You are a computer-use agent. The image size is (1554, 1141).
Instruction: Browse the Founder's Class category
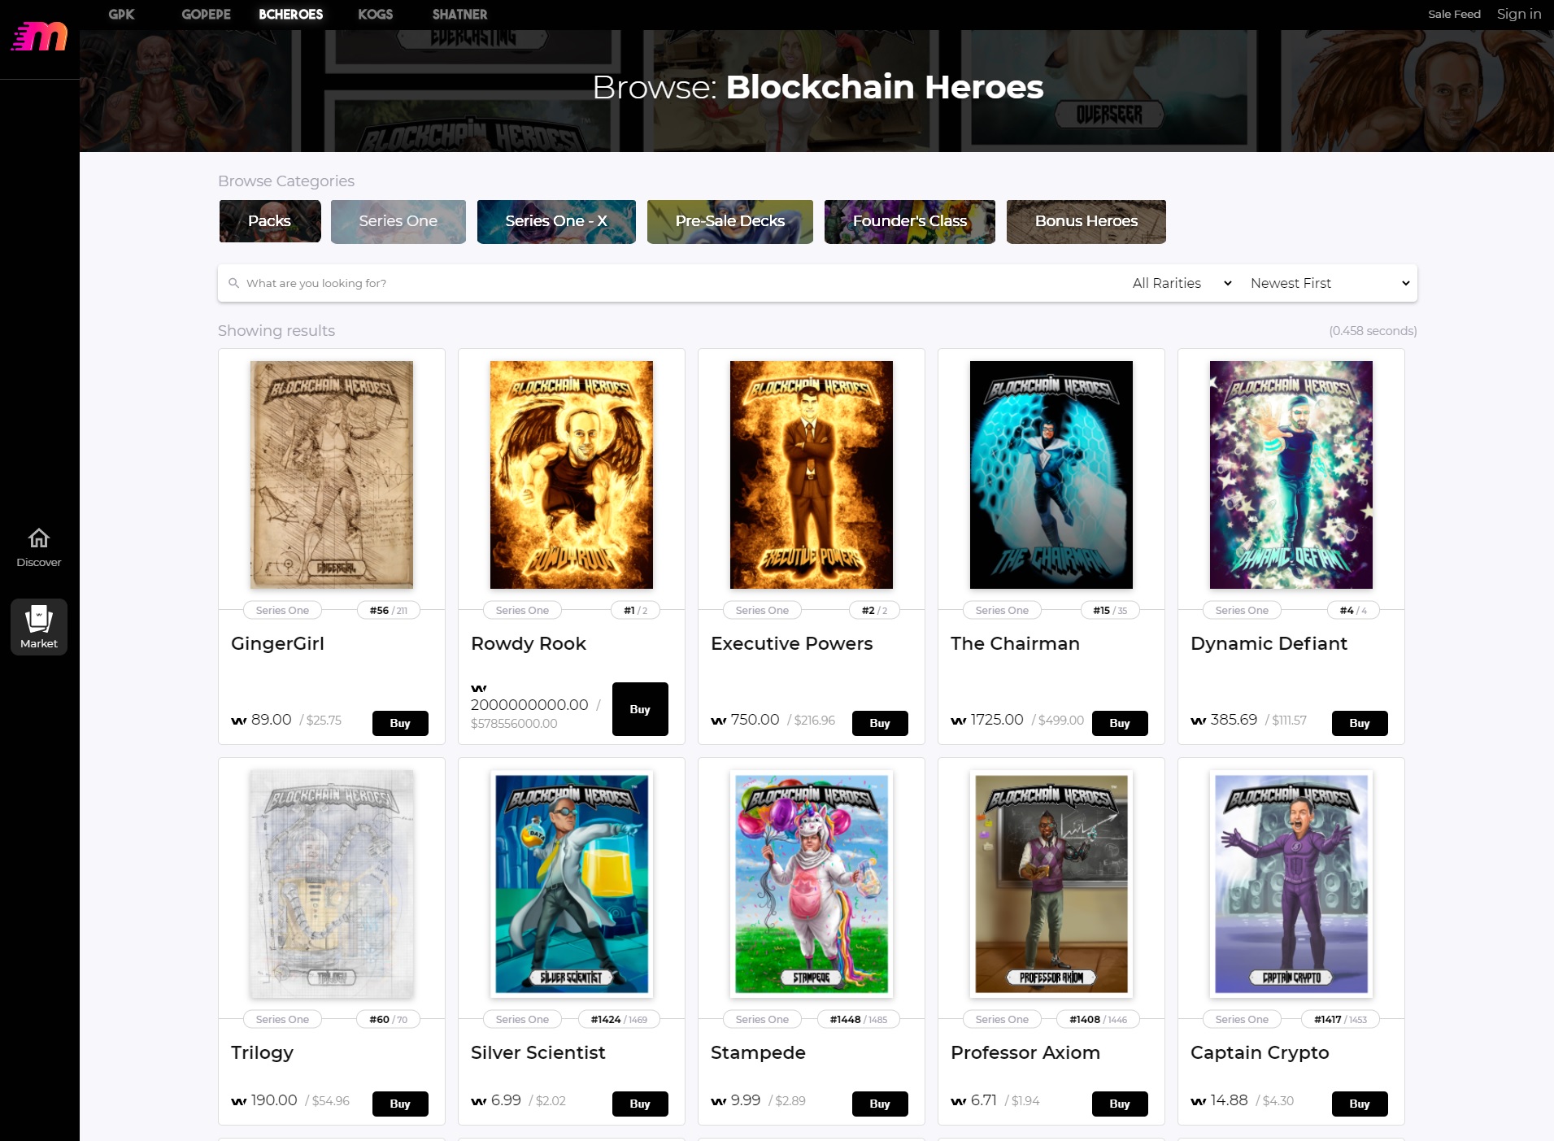coord(910,221)
